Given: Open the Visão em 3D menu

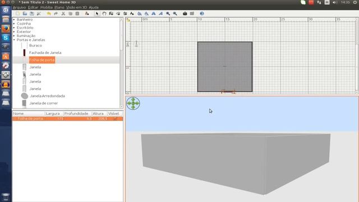Looking at the screenshot, I should (76, 7).
